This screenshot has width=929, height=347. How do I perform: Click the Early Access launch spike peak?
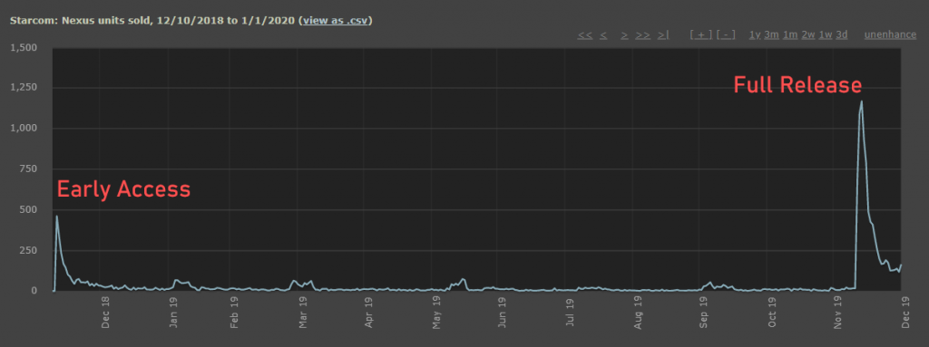pos(57,217)
